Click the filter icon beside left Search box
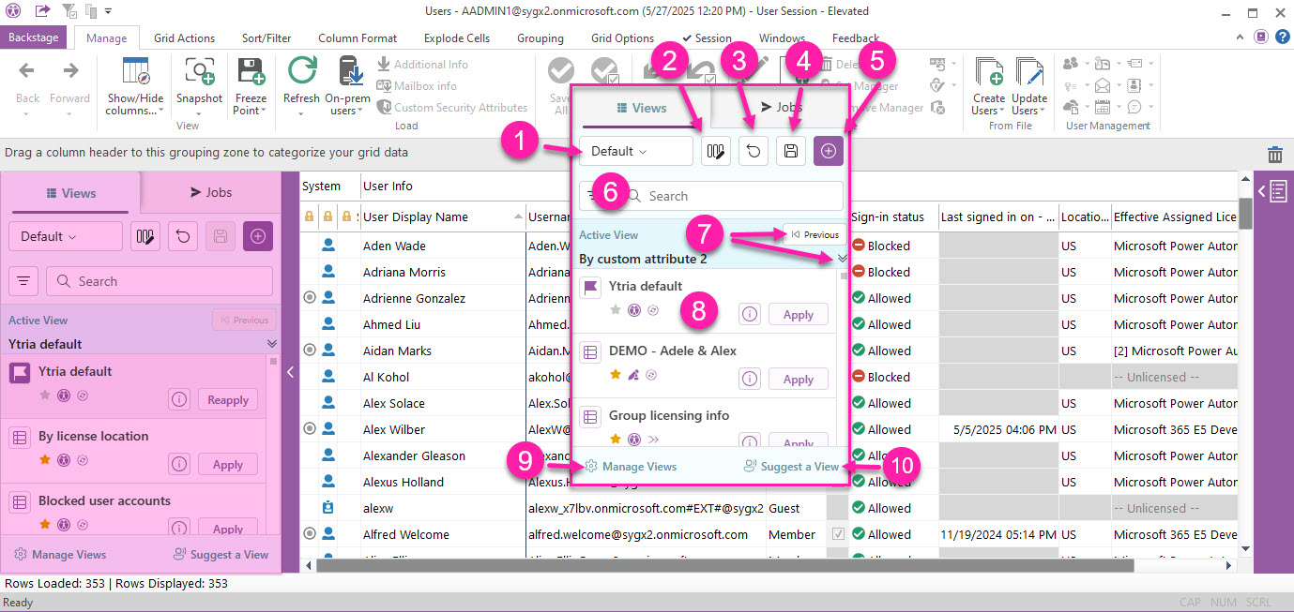Screen dimensions: 1294x612 pyautogui.click(x=23, y=281)
